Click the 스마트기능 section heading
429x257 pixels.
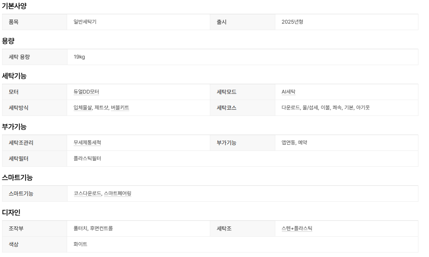pyautogui.click(x=17, y=178)
